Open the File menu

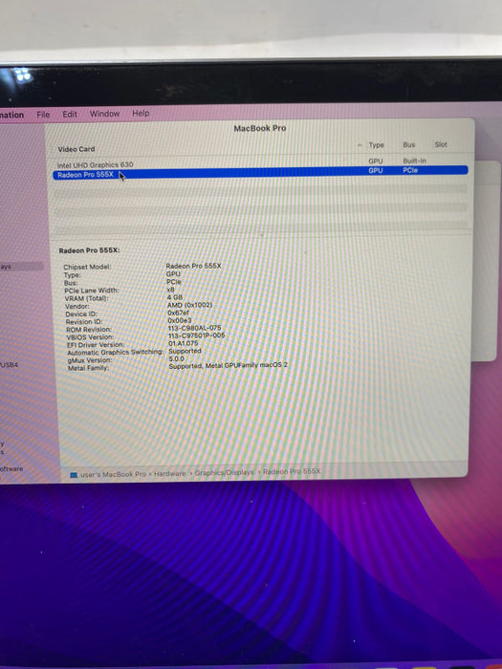tap(43, 115)
